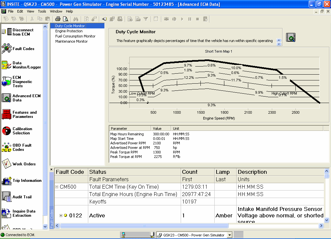Open OBD Fault Codes sidebar item

(17, 147)
